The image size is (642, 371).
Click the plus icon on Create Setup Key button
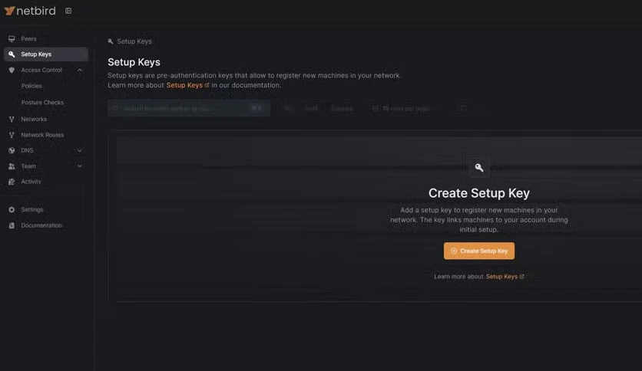(x=454, y=251)
